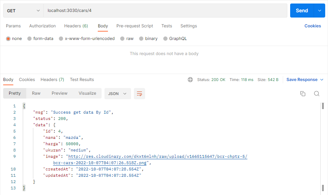Click the opening brace on line 1
The width and height of the screenshot is (328, 195).
click(24, 106)
